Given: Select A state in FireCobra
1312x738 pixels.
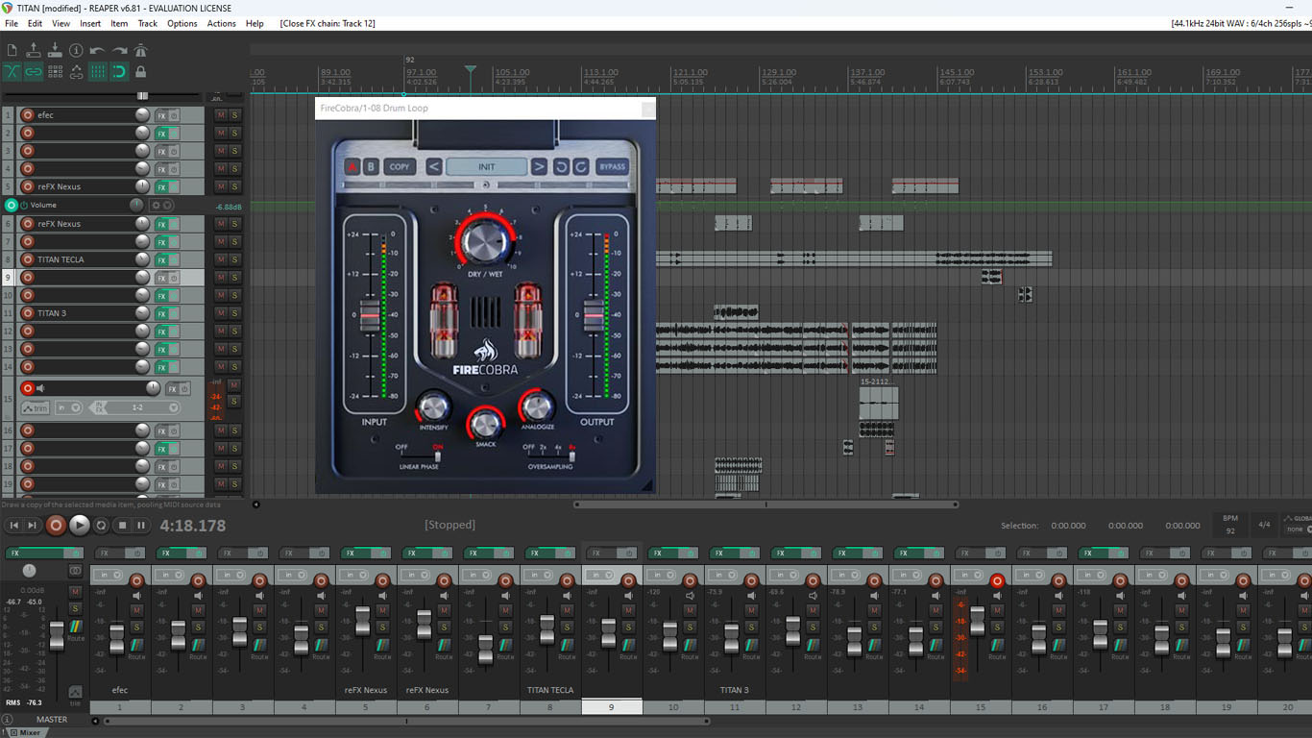Looking at the screenshot, I should pyautogui.click(x=352, y=166).
